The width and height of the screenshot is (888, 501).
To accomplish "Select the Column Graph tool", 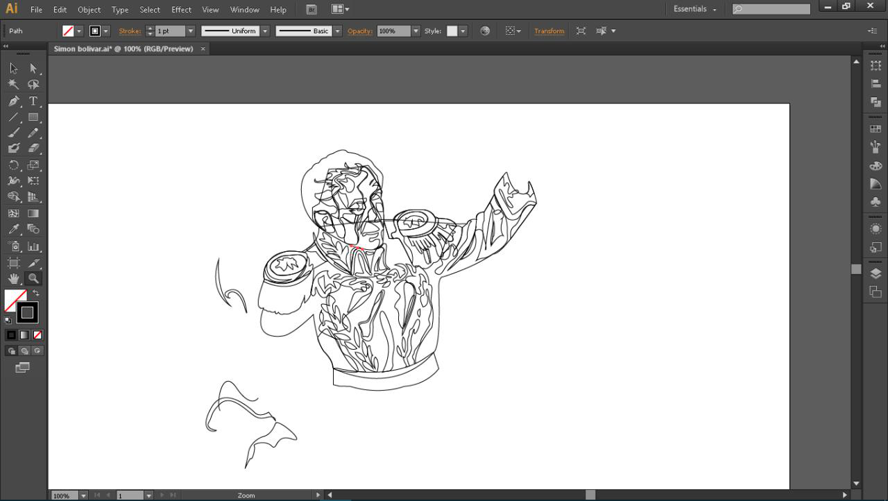I will (33, 246).
